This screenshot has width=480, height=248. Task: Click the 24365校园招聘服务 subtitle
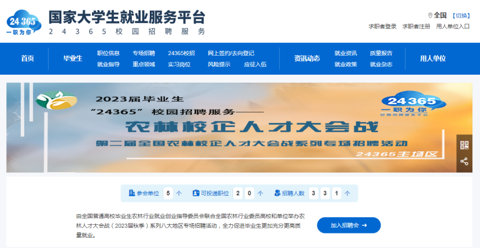[127, 31]
